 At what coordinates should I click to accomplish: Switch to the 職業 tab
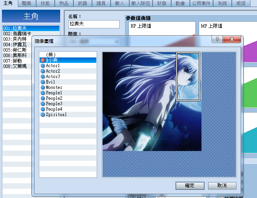[x=26, y=3]
